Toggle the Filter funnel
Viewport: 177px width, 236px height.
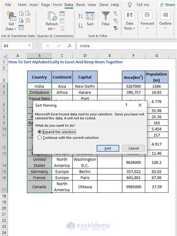click(106, 19)
